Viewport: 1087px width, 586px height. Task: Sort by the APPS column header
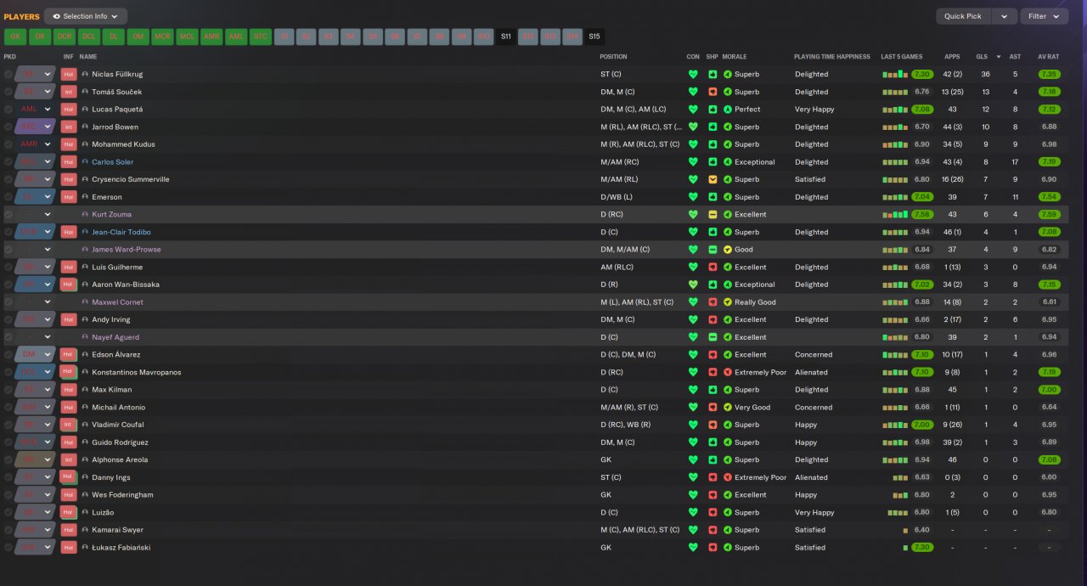[x=952, y=57]
